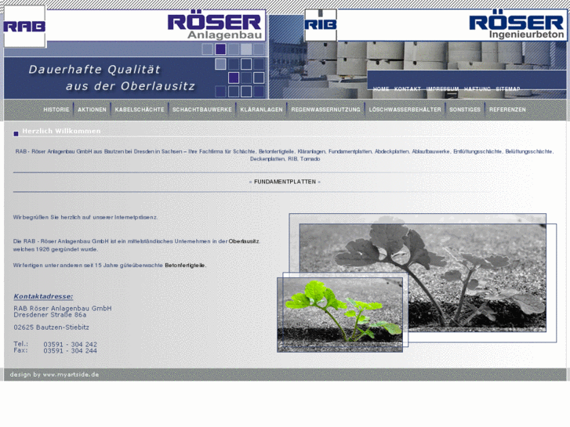Click the Tel. number 03591 - 304 242

click(70, 344)
